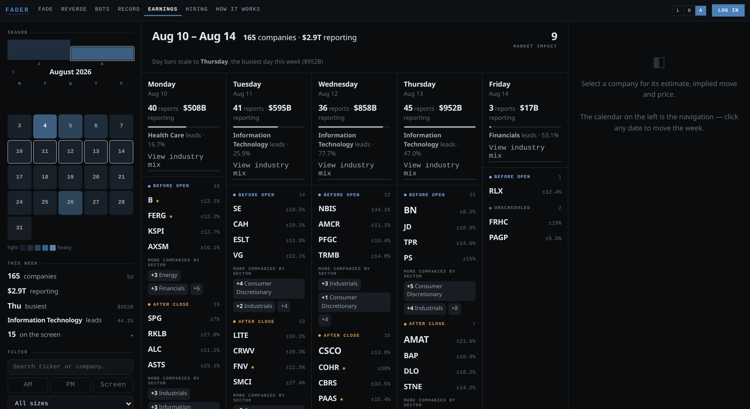Open the TRMB ticker row
The image size is (750, 409).
coord(354,256)
